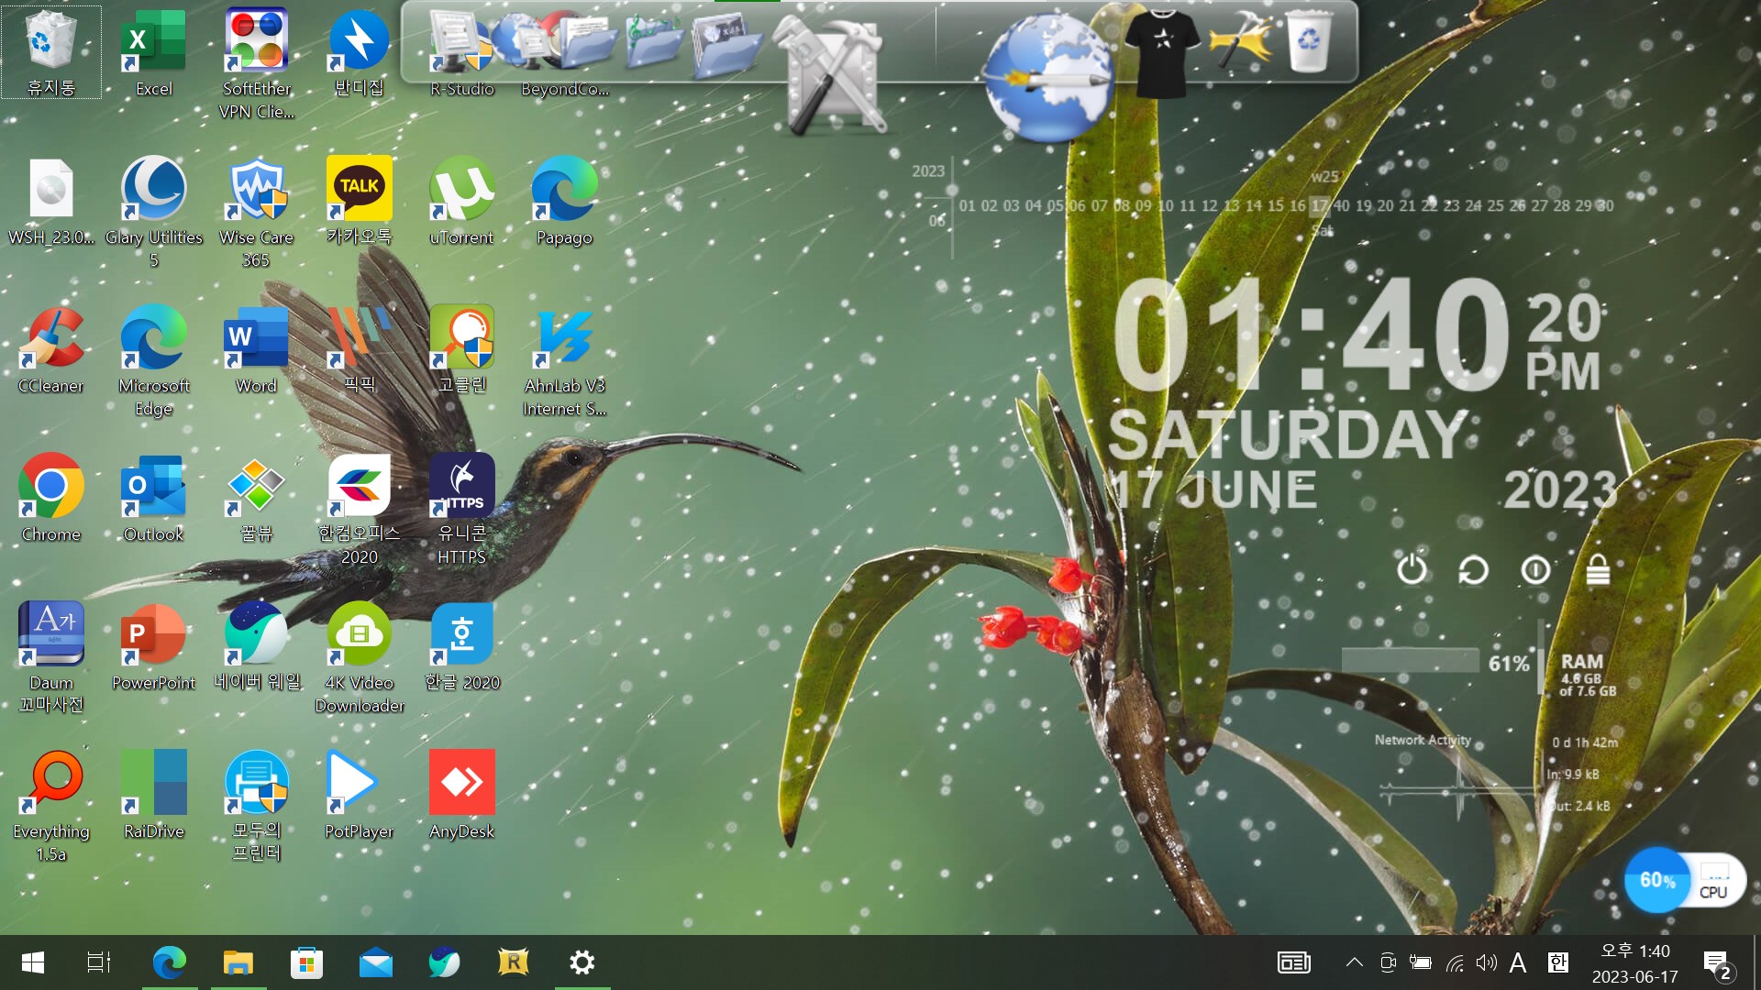Switch to Settings gear in the taskbar
This screenshot has width=1761, height=990.
pyautogui.click(x=581, y=962)
